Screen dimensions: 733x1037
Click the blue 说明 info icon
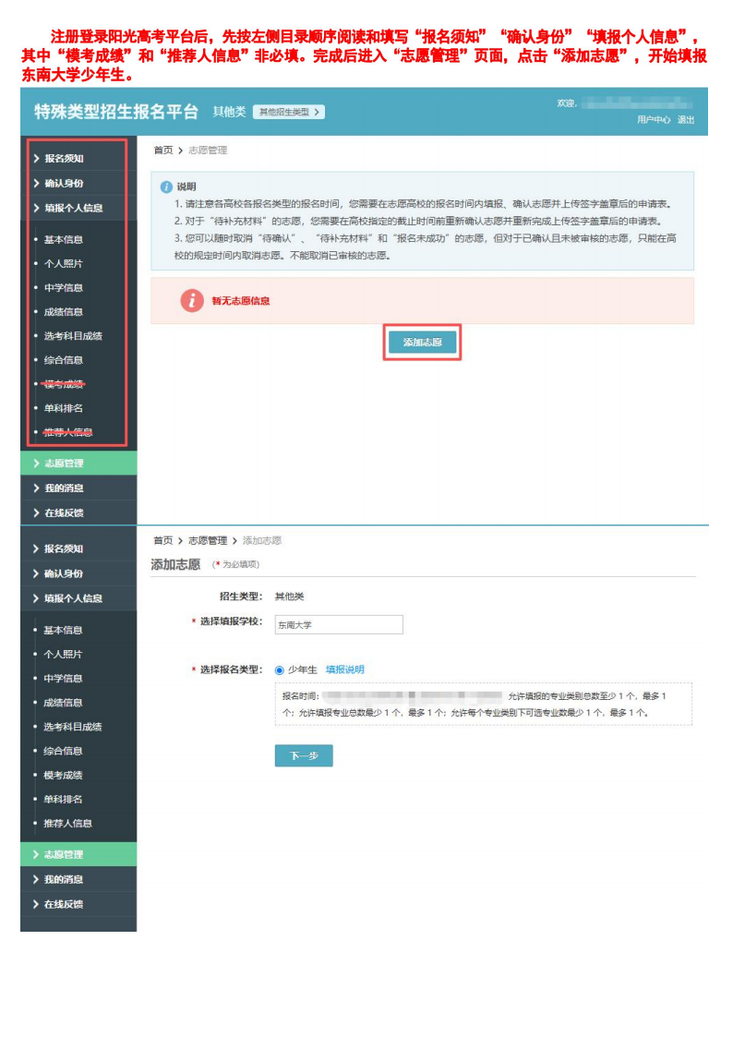pyautogui.click(x=166, y=187)
